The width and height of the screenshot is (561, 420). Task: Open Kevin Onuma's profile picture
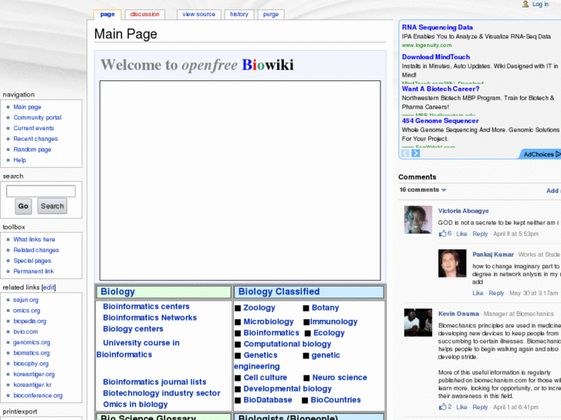(417, 322)
